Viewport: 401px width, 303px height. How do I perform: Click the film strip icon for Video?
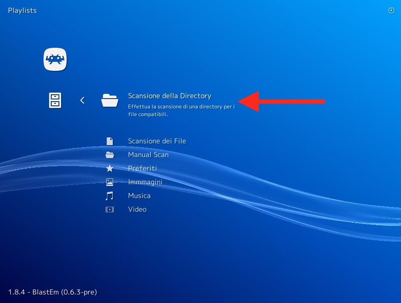pos(110,210)
